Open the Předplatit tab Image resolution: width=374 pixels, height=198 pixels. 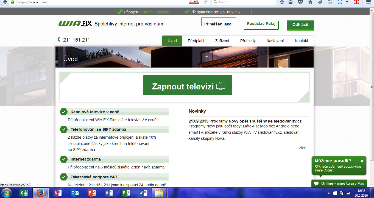pyautogui.click(x=196, y=41)
